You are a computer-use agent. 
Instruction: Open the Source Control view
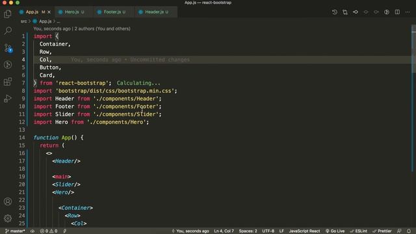pyautogui.click(x=8, y=48)
